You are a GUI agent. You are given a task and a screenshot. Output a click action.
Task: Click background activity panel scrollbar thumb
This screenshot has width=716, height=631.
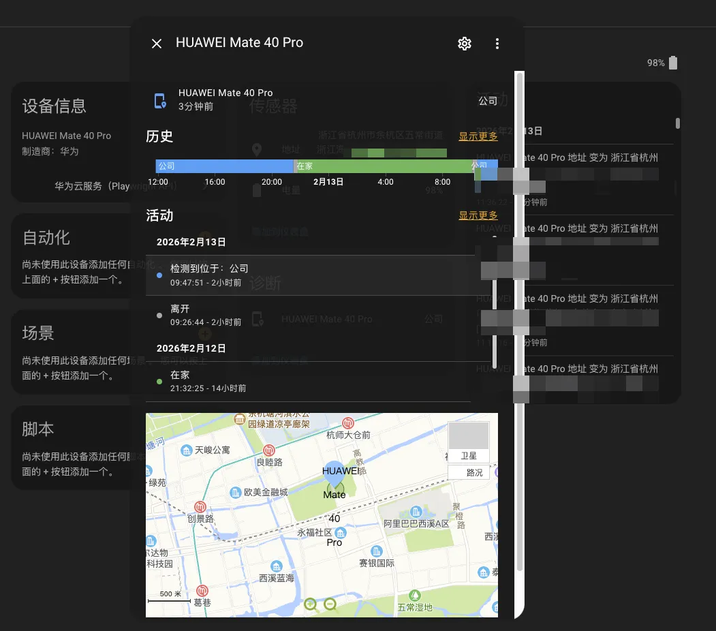[678, 123]
